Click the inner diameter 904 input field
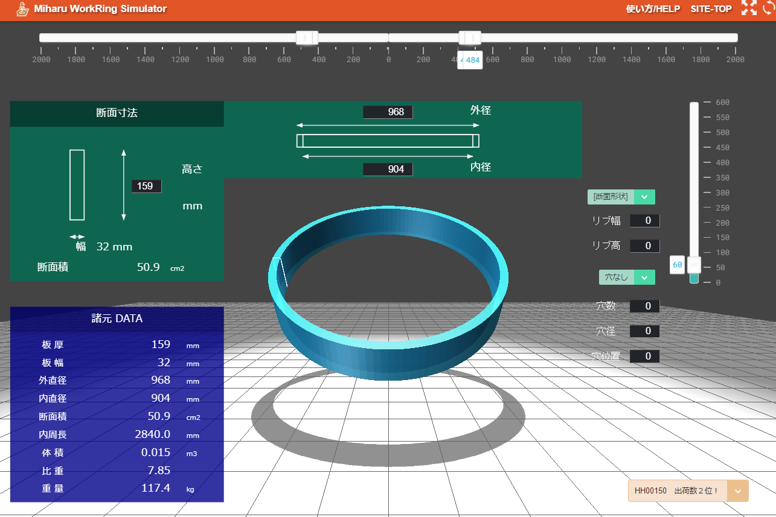The image size is (776, 517). 388,170
